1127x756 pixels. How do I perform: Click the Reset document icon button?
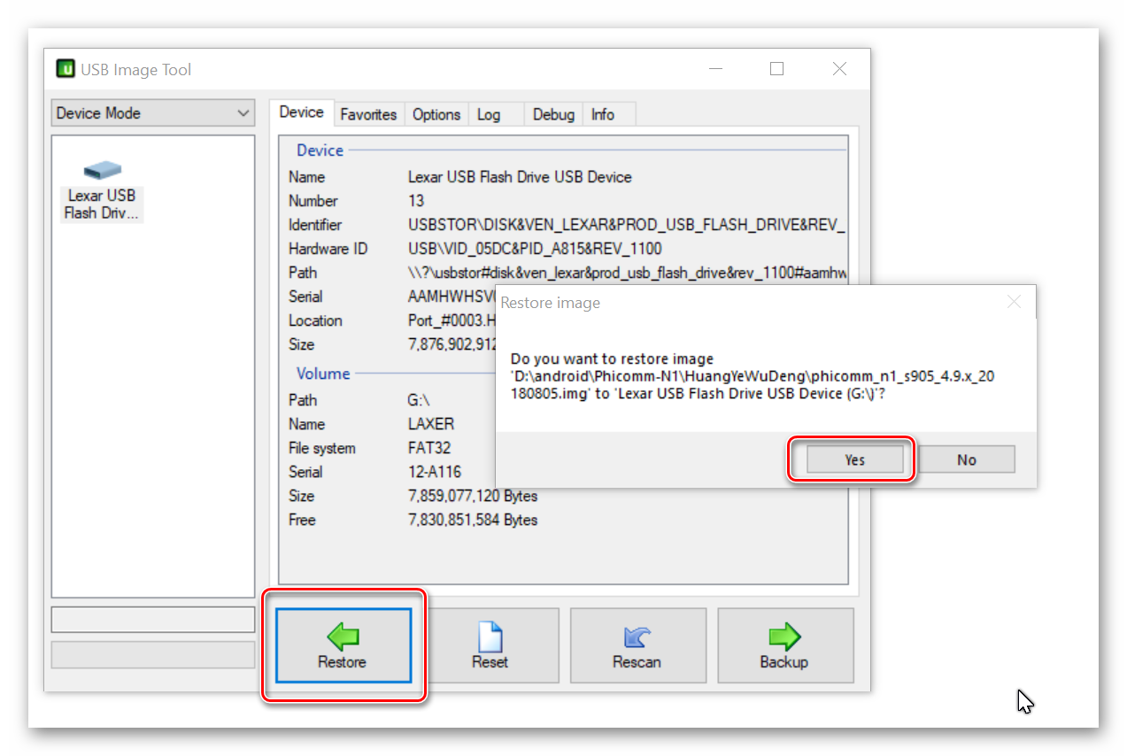(x=490, y=645)
